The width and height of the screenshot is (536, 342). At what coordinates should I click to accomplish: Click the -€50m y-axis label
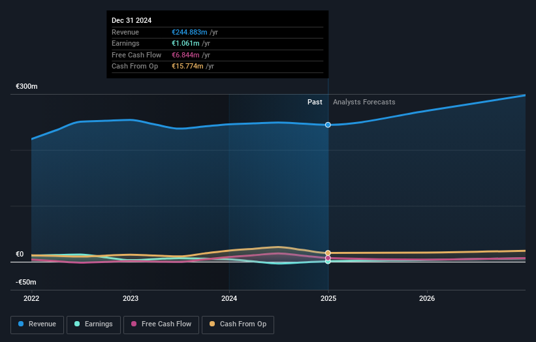coord(26,282)
